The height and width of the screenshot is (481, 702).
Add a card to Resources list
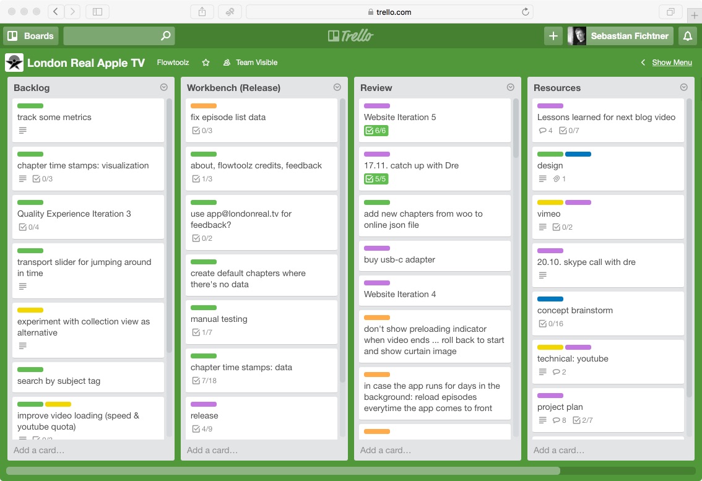click(559, 450)
